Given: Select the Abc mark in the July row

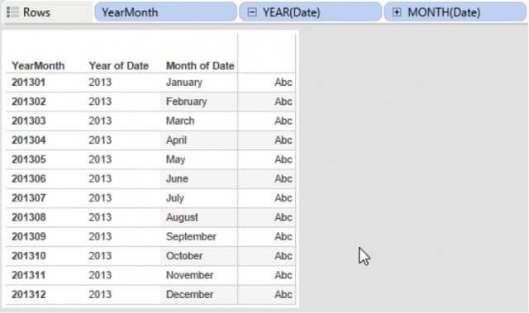Looking at the screenshot, I should click(x=283, y=197).
